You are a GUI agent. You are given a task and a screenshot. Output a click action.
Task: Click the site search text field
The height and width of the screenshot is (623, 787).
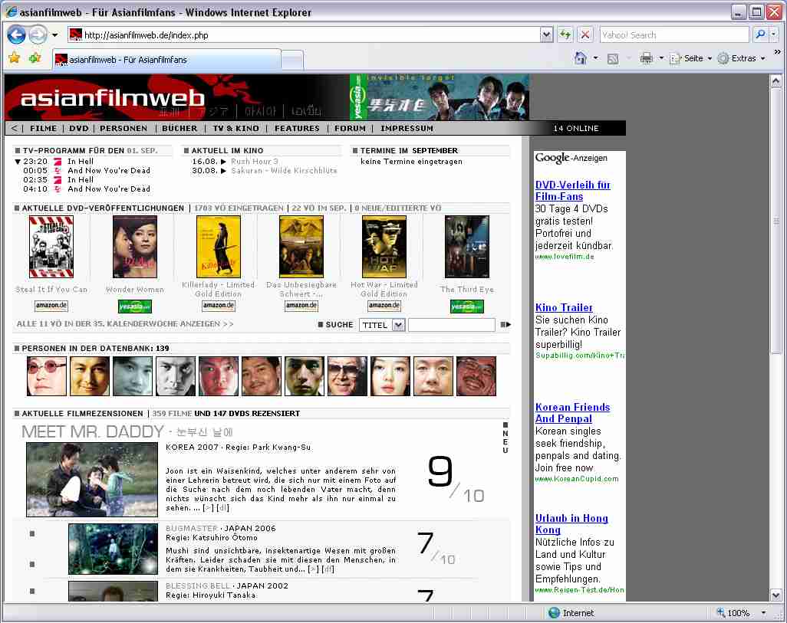tap(451, 325)
